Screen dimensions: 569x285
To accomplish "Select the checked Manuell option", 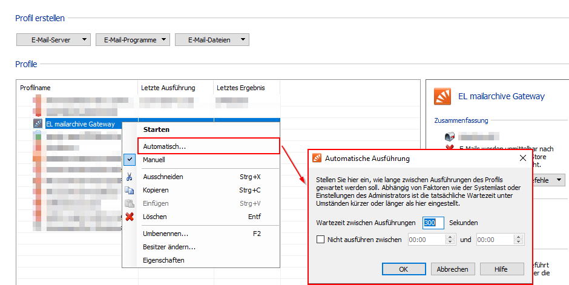I will pyautogui.click(x=154, y=160).
